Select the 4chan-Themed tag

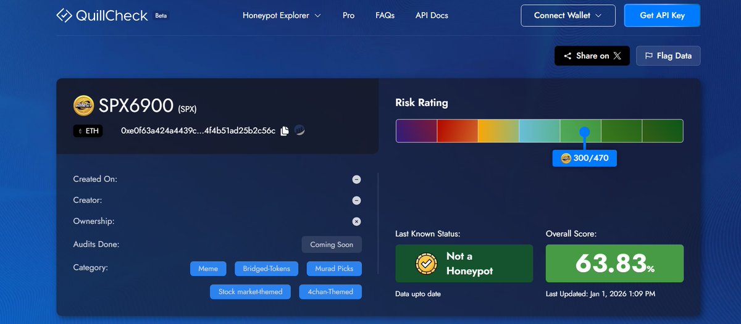click(330, 291)
